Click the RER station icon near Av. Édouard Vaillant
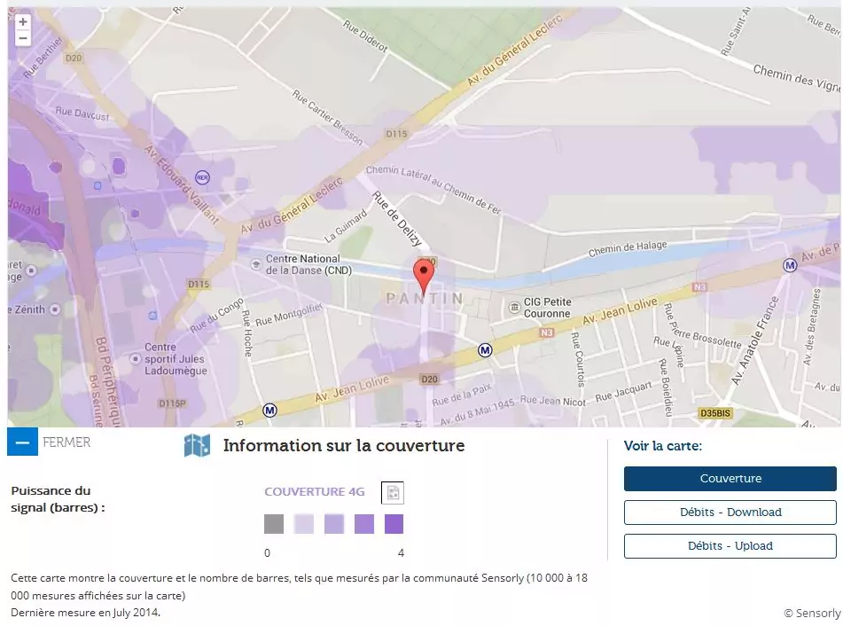 [203, 177]
